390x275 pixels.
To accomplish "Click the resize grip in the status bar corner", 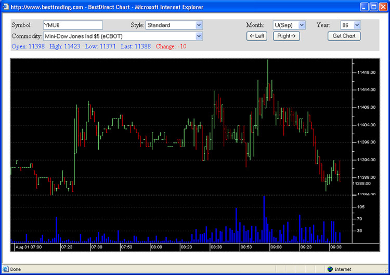I will pyautogui.click(x=386, y=271).
